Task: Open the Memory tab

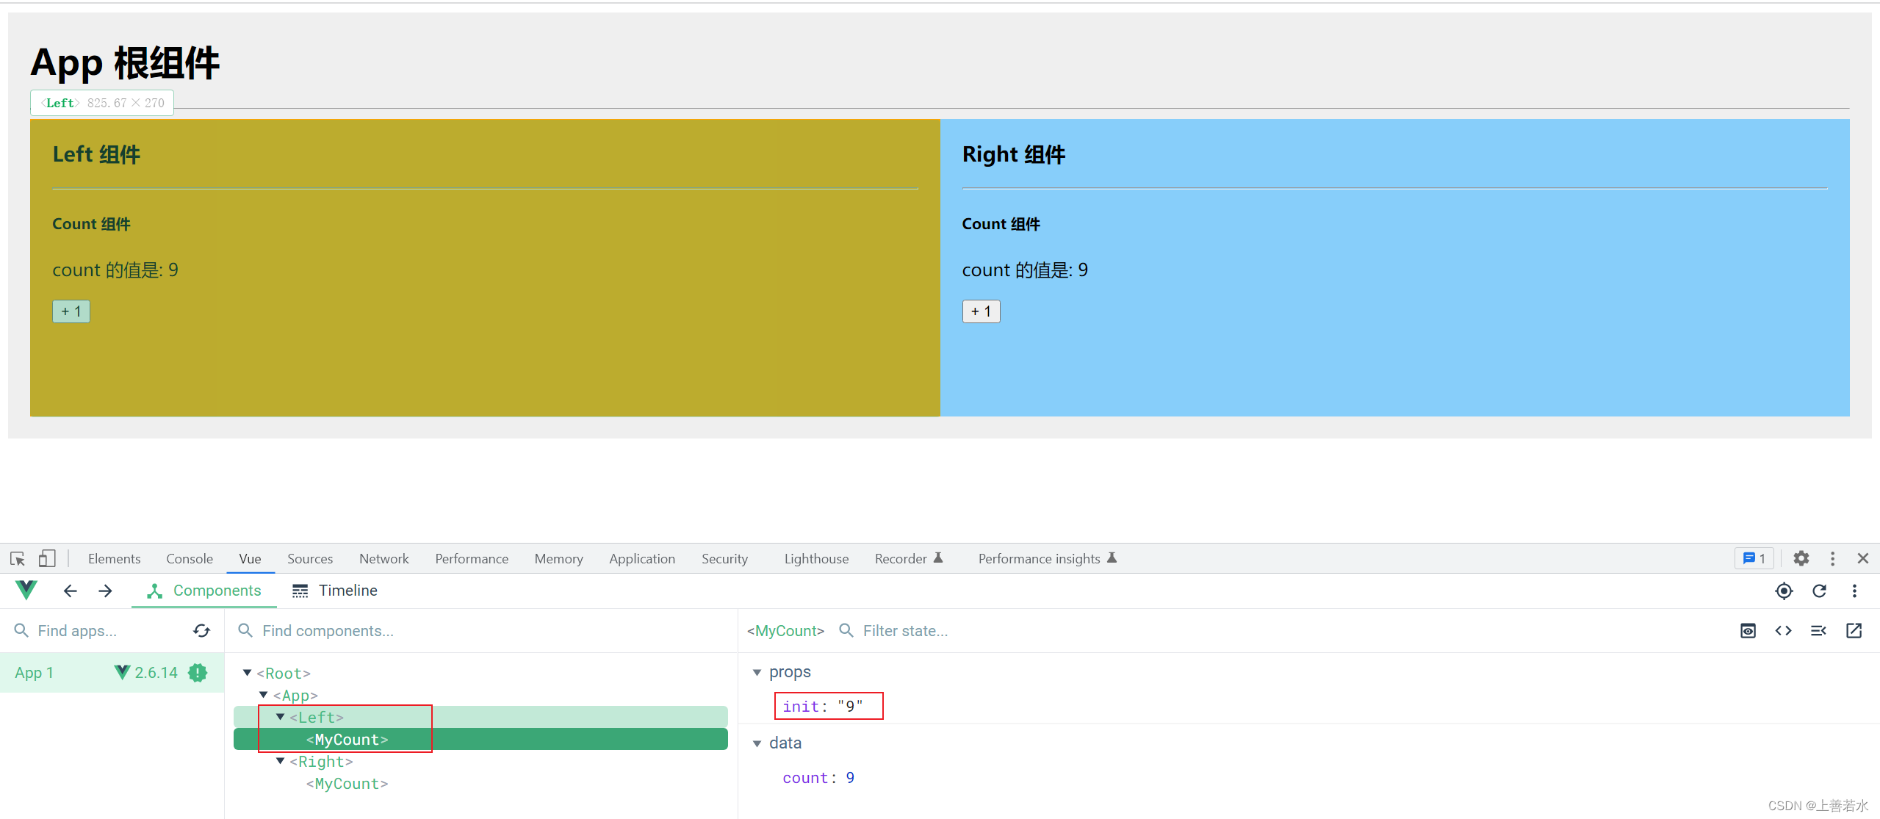Action: tap(558, 559)
